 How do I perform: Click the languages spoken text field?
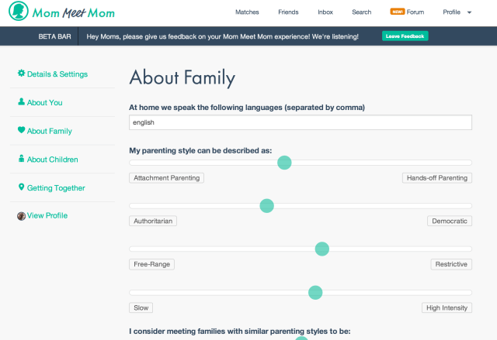300,122
